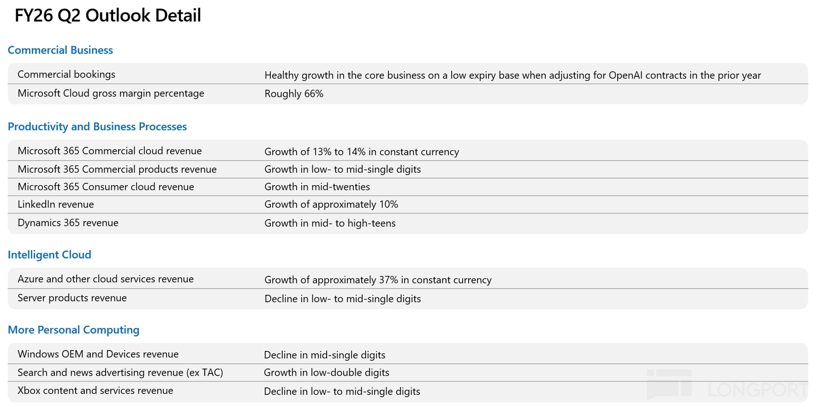Click Windows OEM and Devices revenue label
The image size is (816, 407).
pos(98,354)
